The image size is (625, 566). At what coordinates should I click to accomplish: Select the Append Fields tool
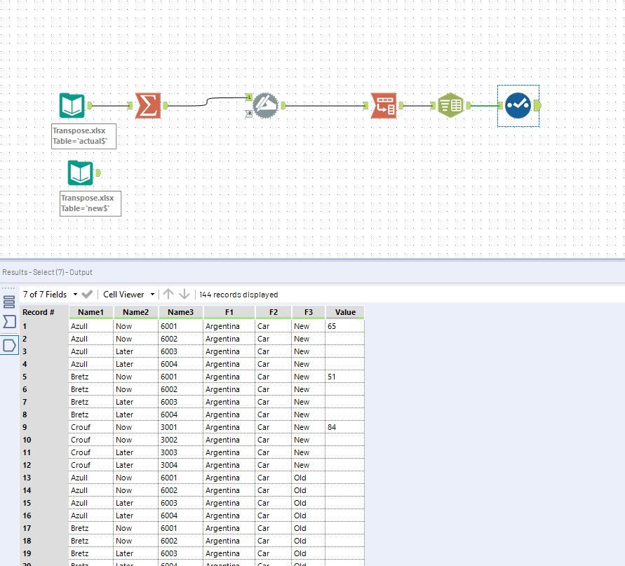click(265, 106)
